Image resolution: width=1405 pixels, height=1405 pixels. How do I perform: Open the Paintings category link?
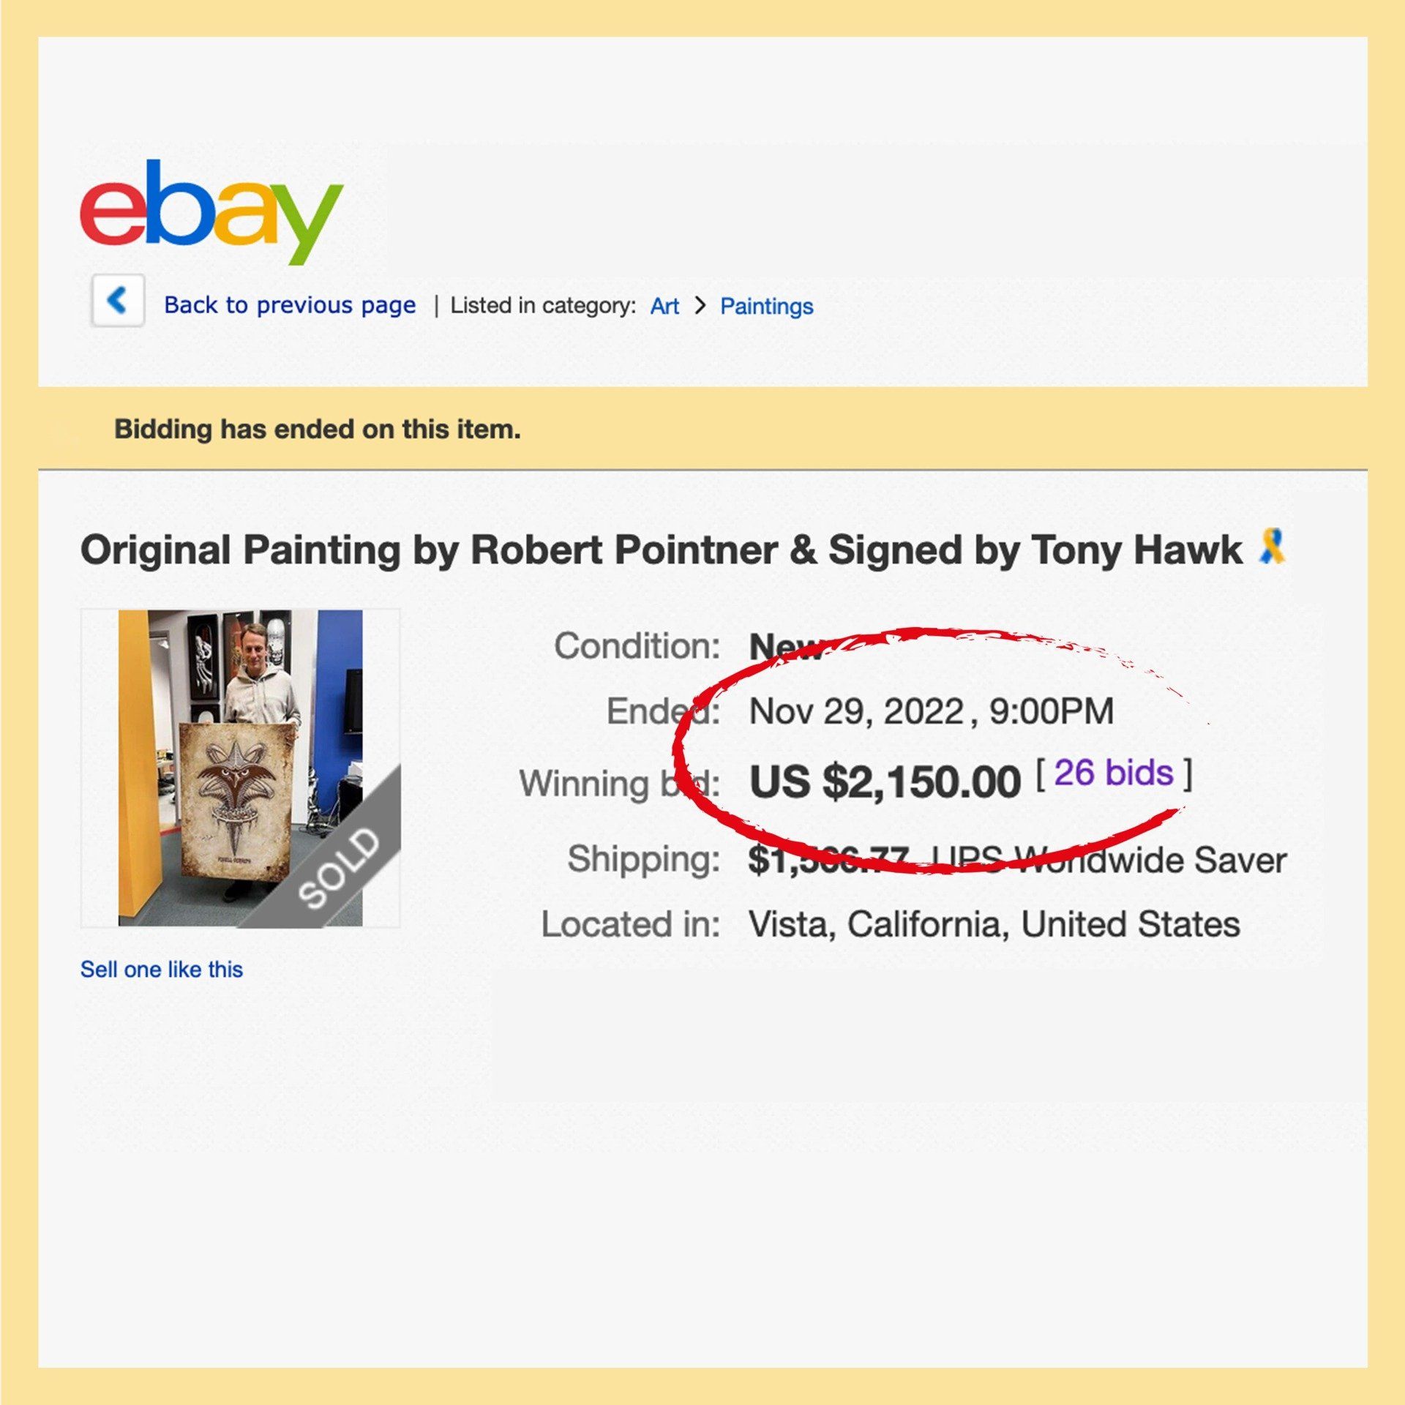pos(766,306)
